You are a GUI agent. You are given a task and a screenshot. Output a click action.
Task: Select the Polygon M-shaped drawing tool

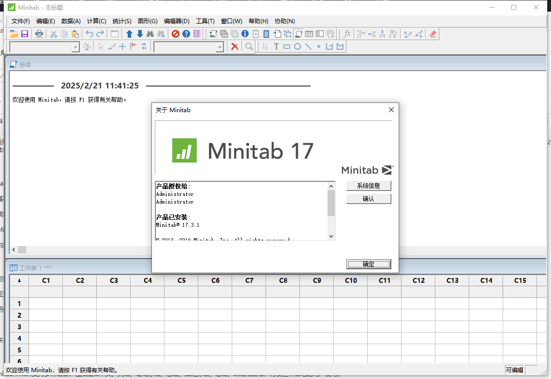click(340, 46)
